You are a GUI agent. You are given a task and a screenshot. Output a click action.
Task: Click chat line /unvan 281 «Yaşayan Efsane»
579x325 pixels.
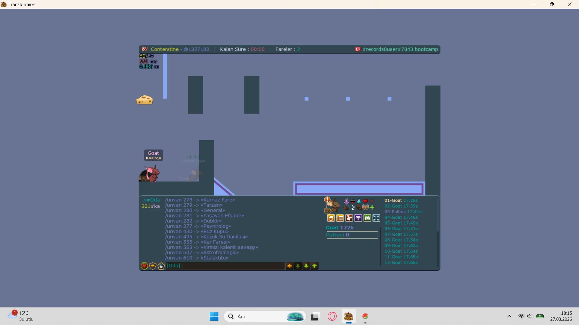click(205, 216)
